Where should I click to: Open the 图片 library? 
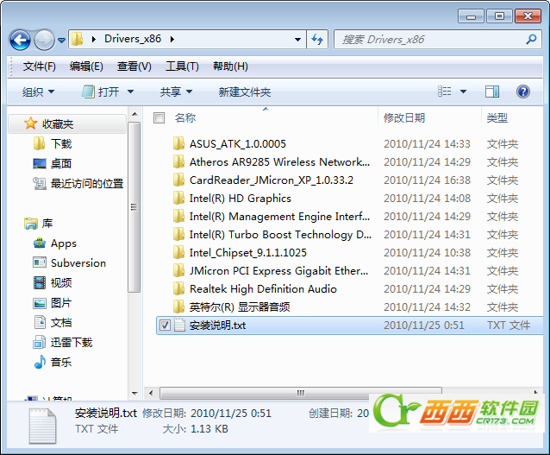pos(61,302)
